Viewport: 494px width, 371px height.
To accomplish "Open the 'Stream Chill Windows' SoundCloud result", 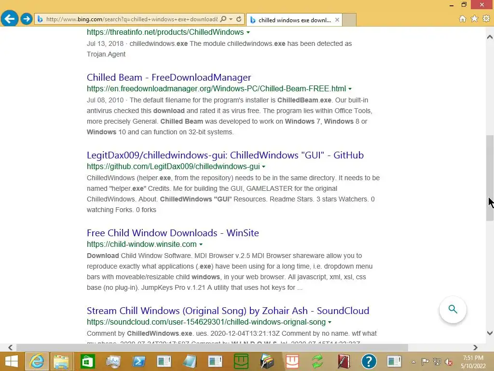I will point(228,311).
